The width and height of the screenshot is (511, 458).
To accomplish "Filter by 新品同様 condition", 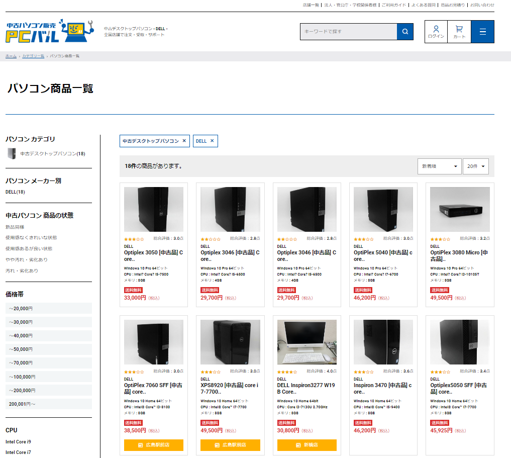I will [15, 227].
